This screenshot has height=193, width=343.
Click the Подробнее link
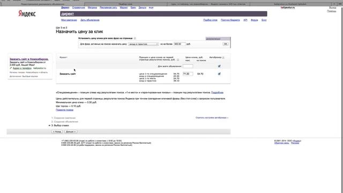pos(217,93)
